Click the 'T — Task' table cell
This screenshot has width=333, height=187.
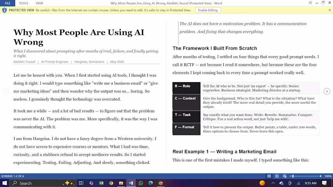[186, 117]
